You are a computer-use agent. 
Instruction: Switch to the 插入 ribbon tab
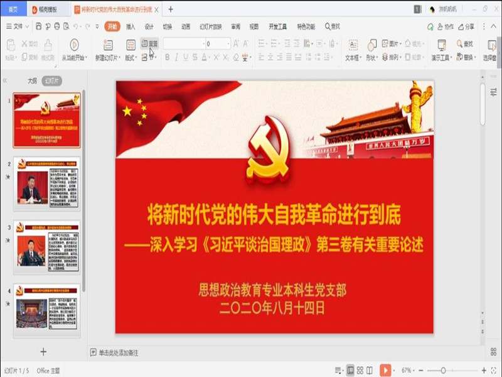click(131, 26)
